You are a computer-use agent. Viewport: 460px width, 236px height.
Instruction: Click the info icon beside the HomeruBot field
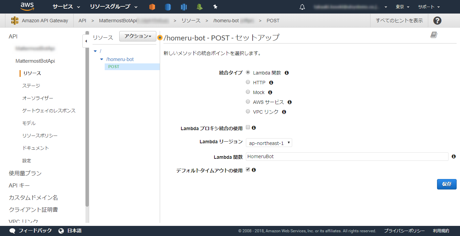[x=454, y=156]
